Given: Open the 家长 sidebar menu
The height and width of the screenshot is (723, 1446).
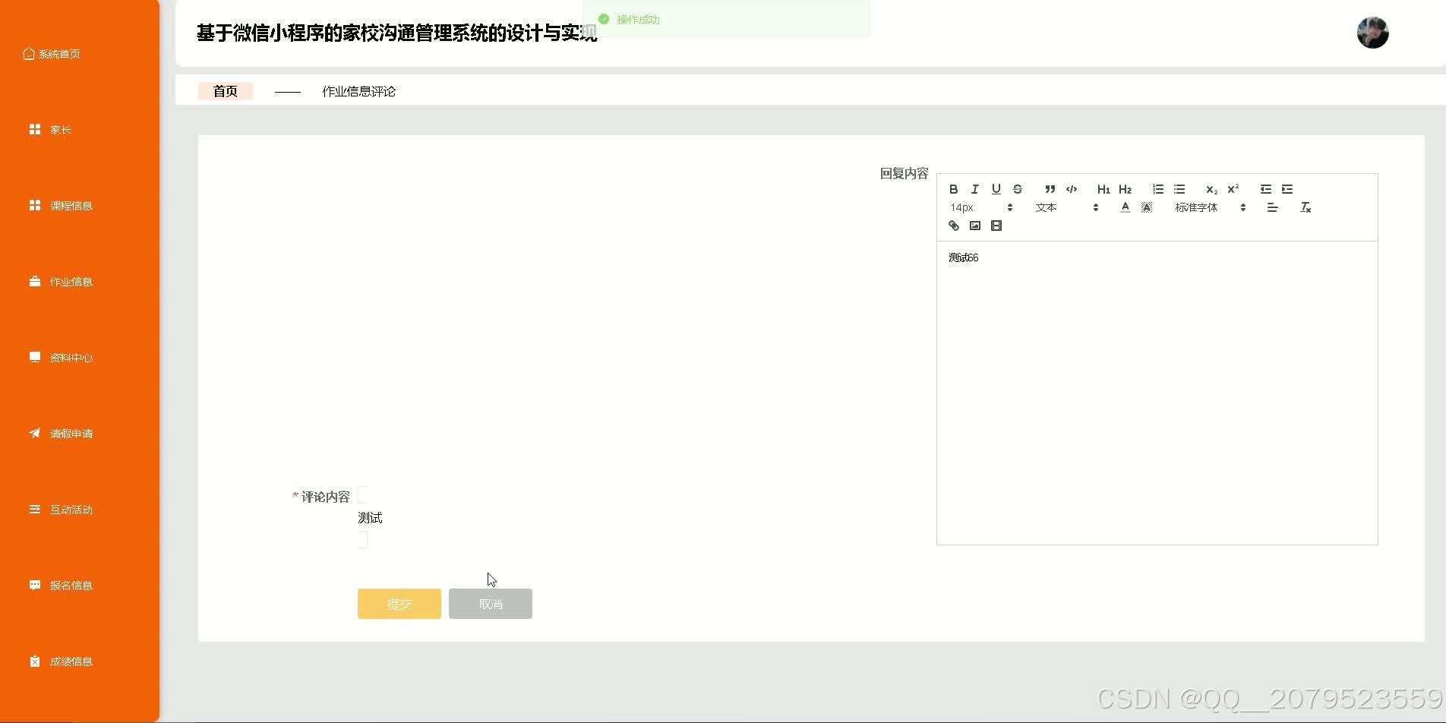Looking at the screenshot, I should [50, 130].
